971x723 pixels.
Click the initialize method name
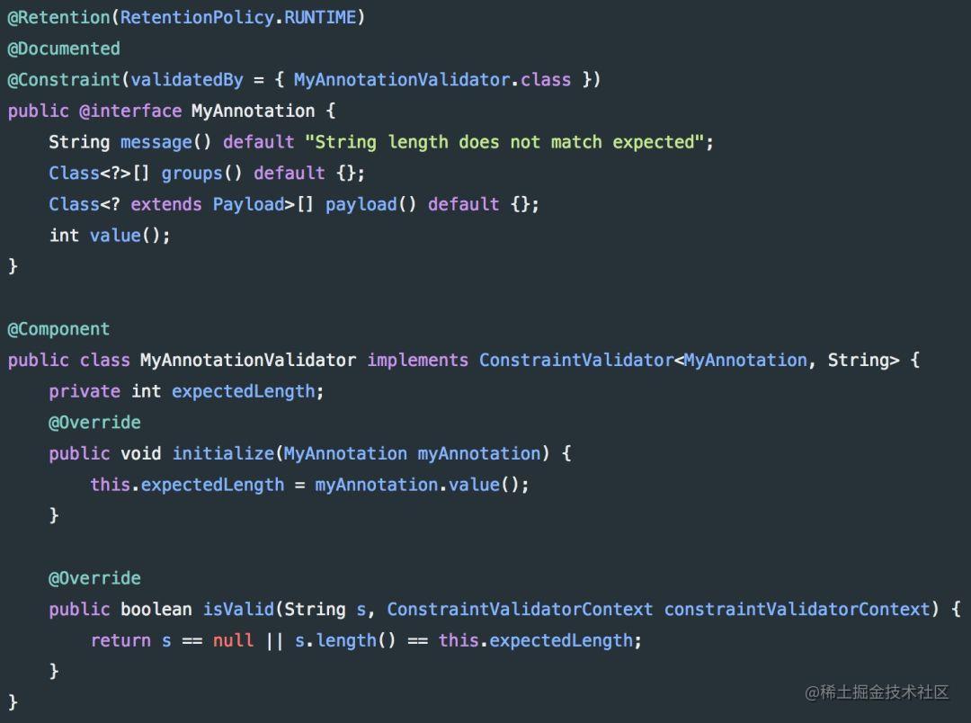click(223, 453)
